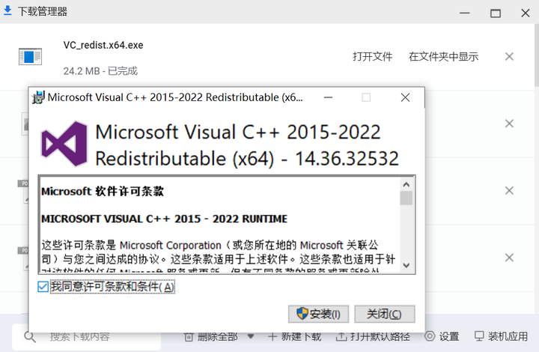Close the Visual C++ installer dialog
Viewport: 539px width, 352px height.
click(405, 97)
